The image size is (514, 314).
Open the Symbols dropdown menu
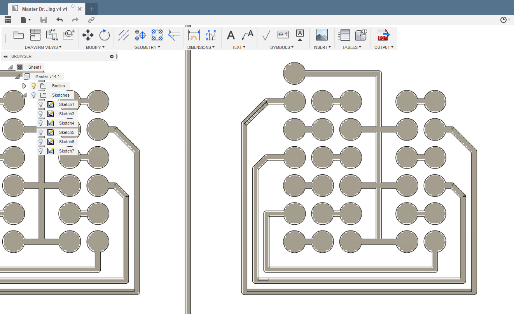tap(282, 47)
